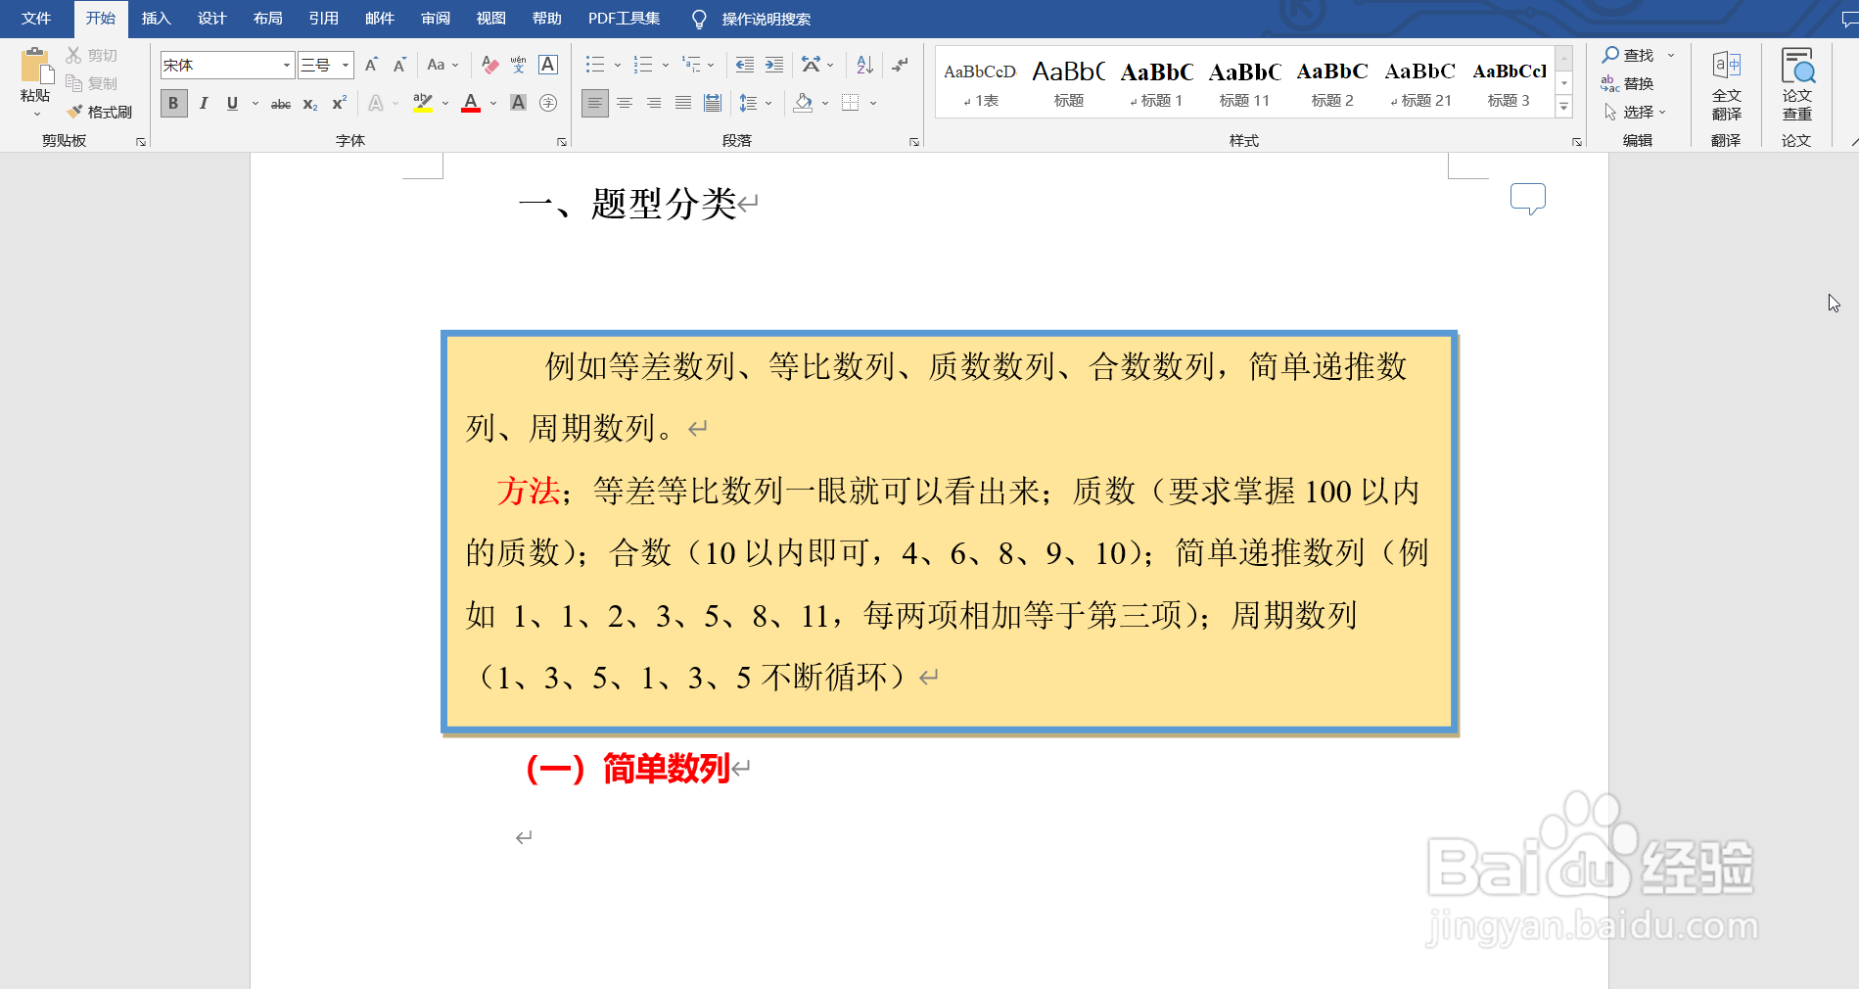Toggle Bold formatting

coord(173,103)
